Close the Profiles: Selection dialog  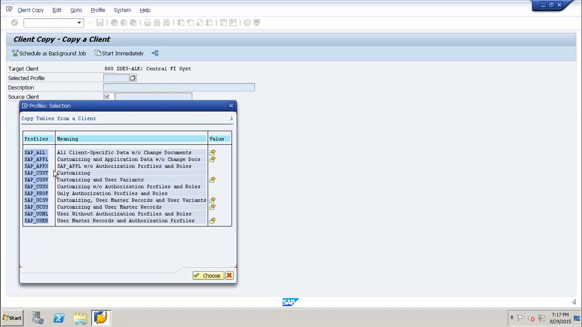[x=231, y=106]
